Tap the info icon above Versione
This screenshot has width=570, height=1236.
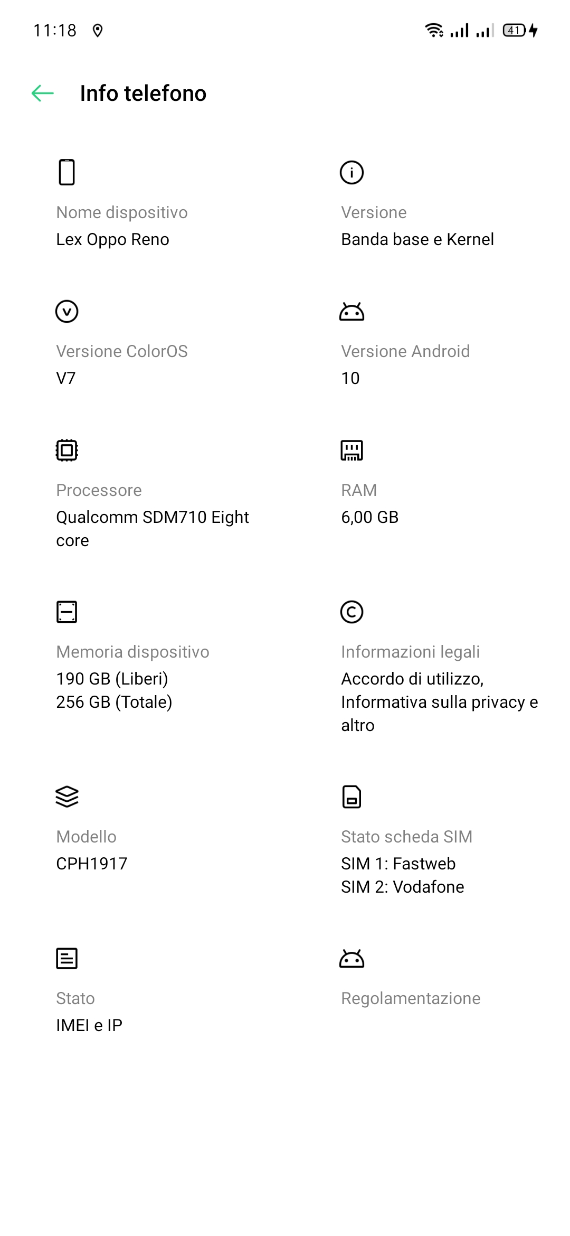click(x=351, y=172)
